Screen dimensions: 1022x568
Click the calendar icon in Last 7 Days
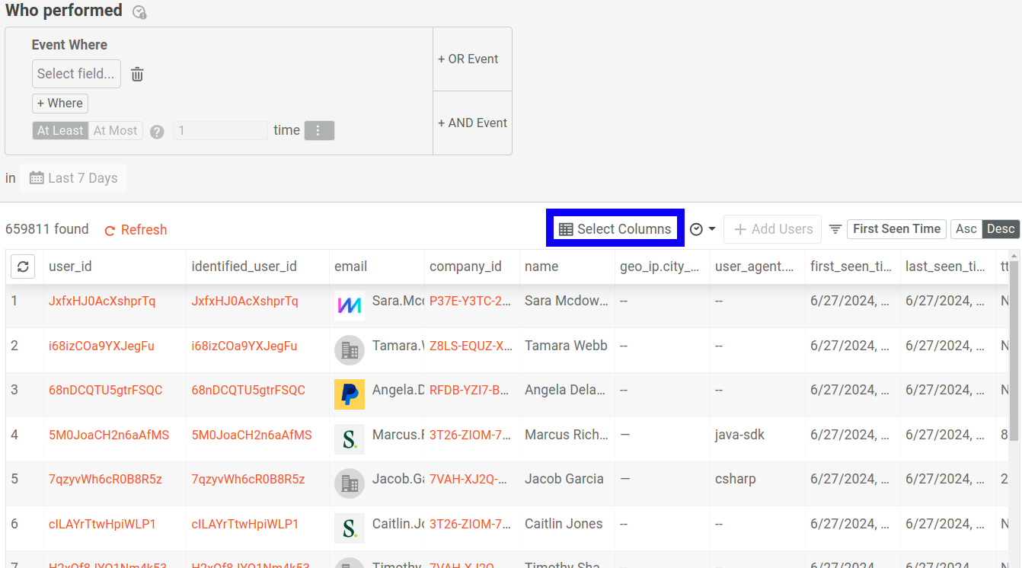tap(37, 177)
